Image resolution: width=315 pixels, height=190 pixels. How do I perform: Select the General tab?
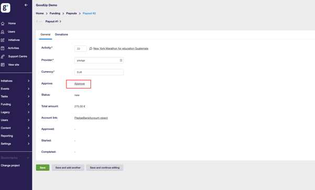[46, 35]
